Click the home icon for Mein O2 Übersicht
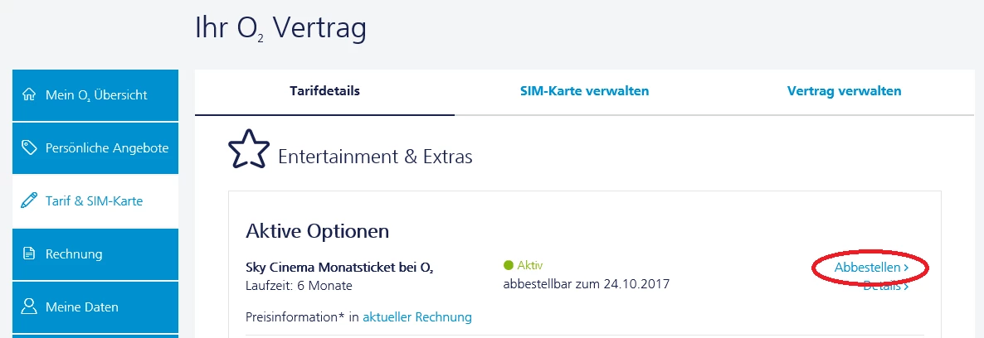 pos(30,94)
